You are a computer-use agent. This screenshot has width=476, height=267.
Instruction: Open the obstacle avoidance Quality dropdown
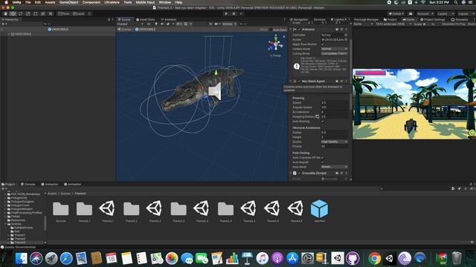point(334,142)
